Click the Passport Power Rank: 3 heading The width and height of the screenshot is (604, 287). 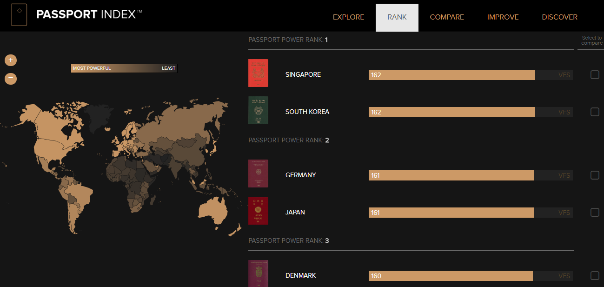[x=289, y=240]
